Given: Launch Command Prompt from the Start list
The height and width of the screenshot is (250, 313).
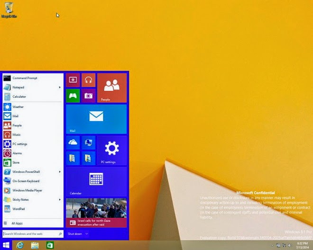Looking at the screenshot, I should pyautogui.click(x=33, y=78).
